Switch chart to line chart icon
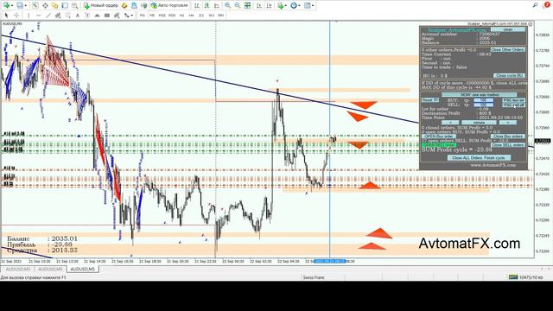Image resolution: width=553 pixels, height=311 pixels. pos(217,5)
